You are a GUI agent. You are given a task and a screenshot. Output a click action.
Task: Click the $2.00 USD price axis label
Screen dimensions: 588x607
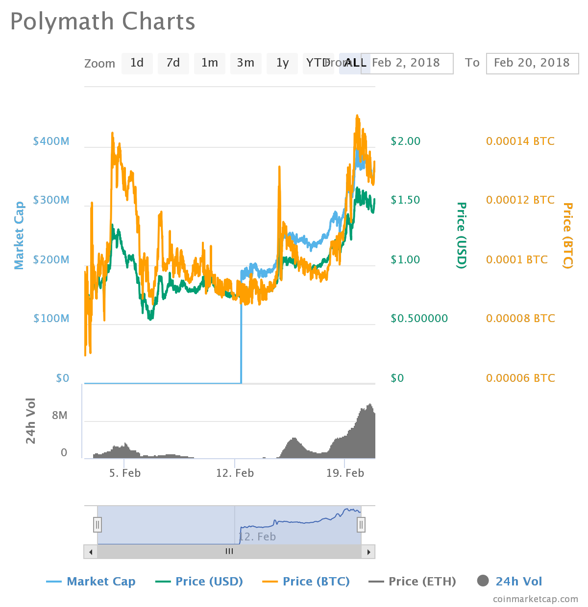[406, 141]
